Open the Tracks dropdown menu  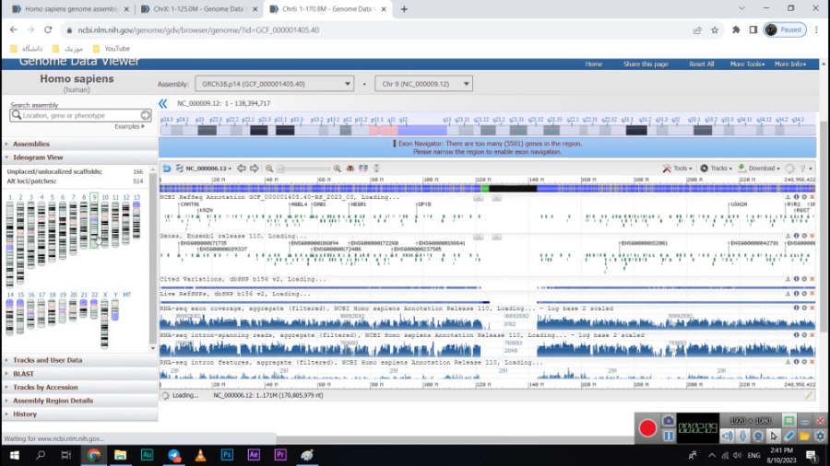716,169
